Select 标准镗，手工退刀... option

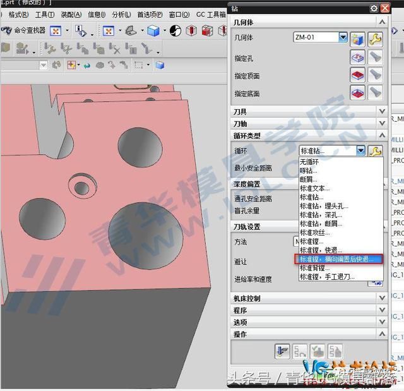tap(341, 277)
